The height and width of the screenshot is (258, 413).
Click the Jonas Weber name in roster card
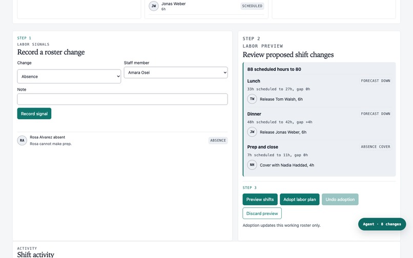173,4
